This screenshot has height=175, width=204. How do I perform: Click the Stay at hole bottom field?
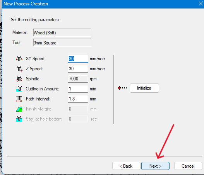click(78, 119)
